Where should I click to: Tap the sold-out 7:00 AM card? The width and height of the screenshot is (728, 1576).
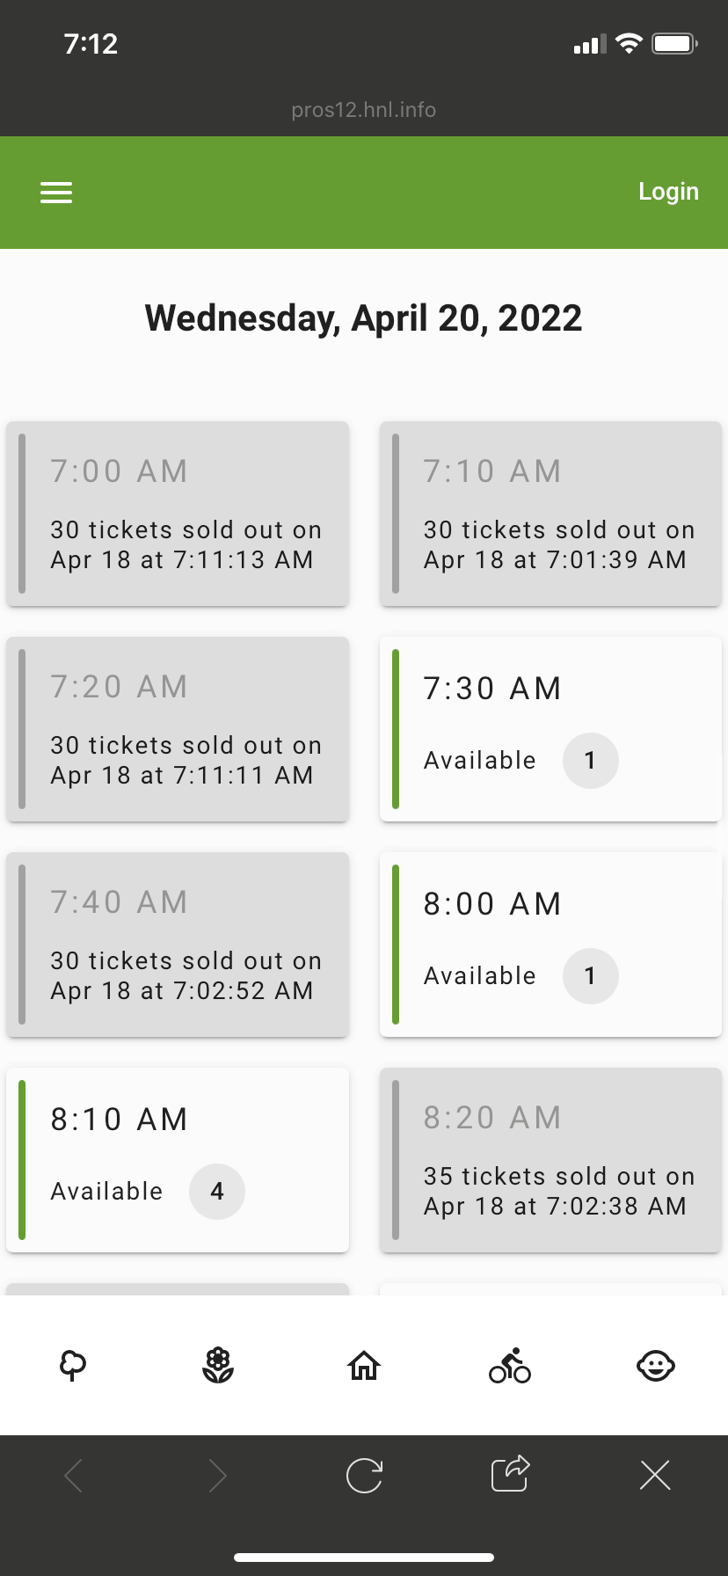pos(178,514)
